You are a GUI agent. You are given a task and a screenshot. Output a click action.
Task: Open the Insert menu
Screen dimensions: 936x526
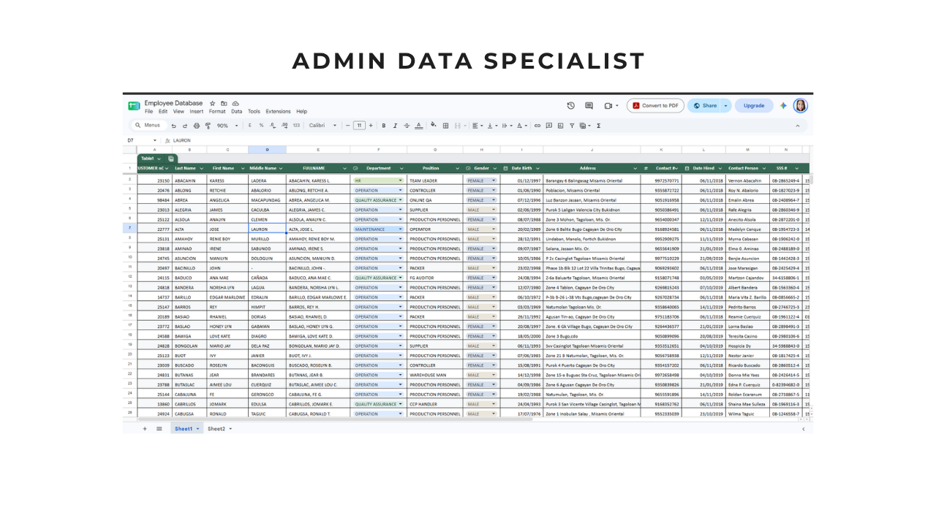click(197, 112)
